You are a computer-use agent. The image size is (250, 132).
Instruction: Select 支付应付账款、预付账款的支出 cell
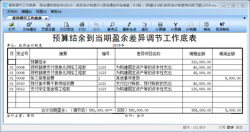[149, 83]
